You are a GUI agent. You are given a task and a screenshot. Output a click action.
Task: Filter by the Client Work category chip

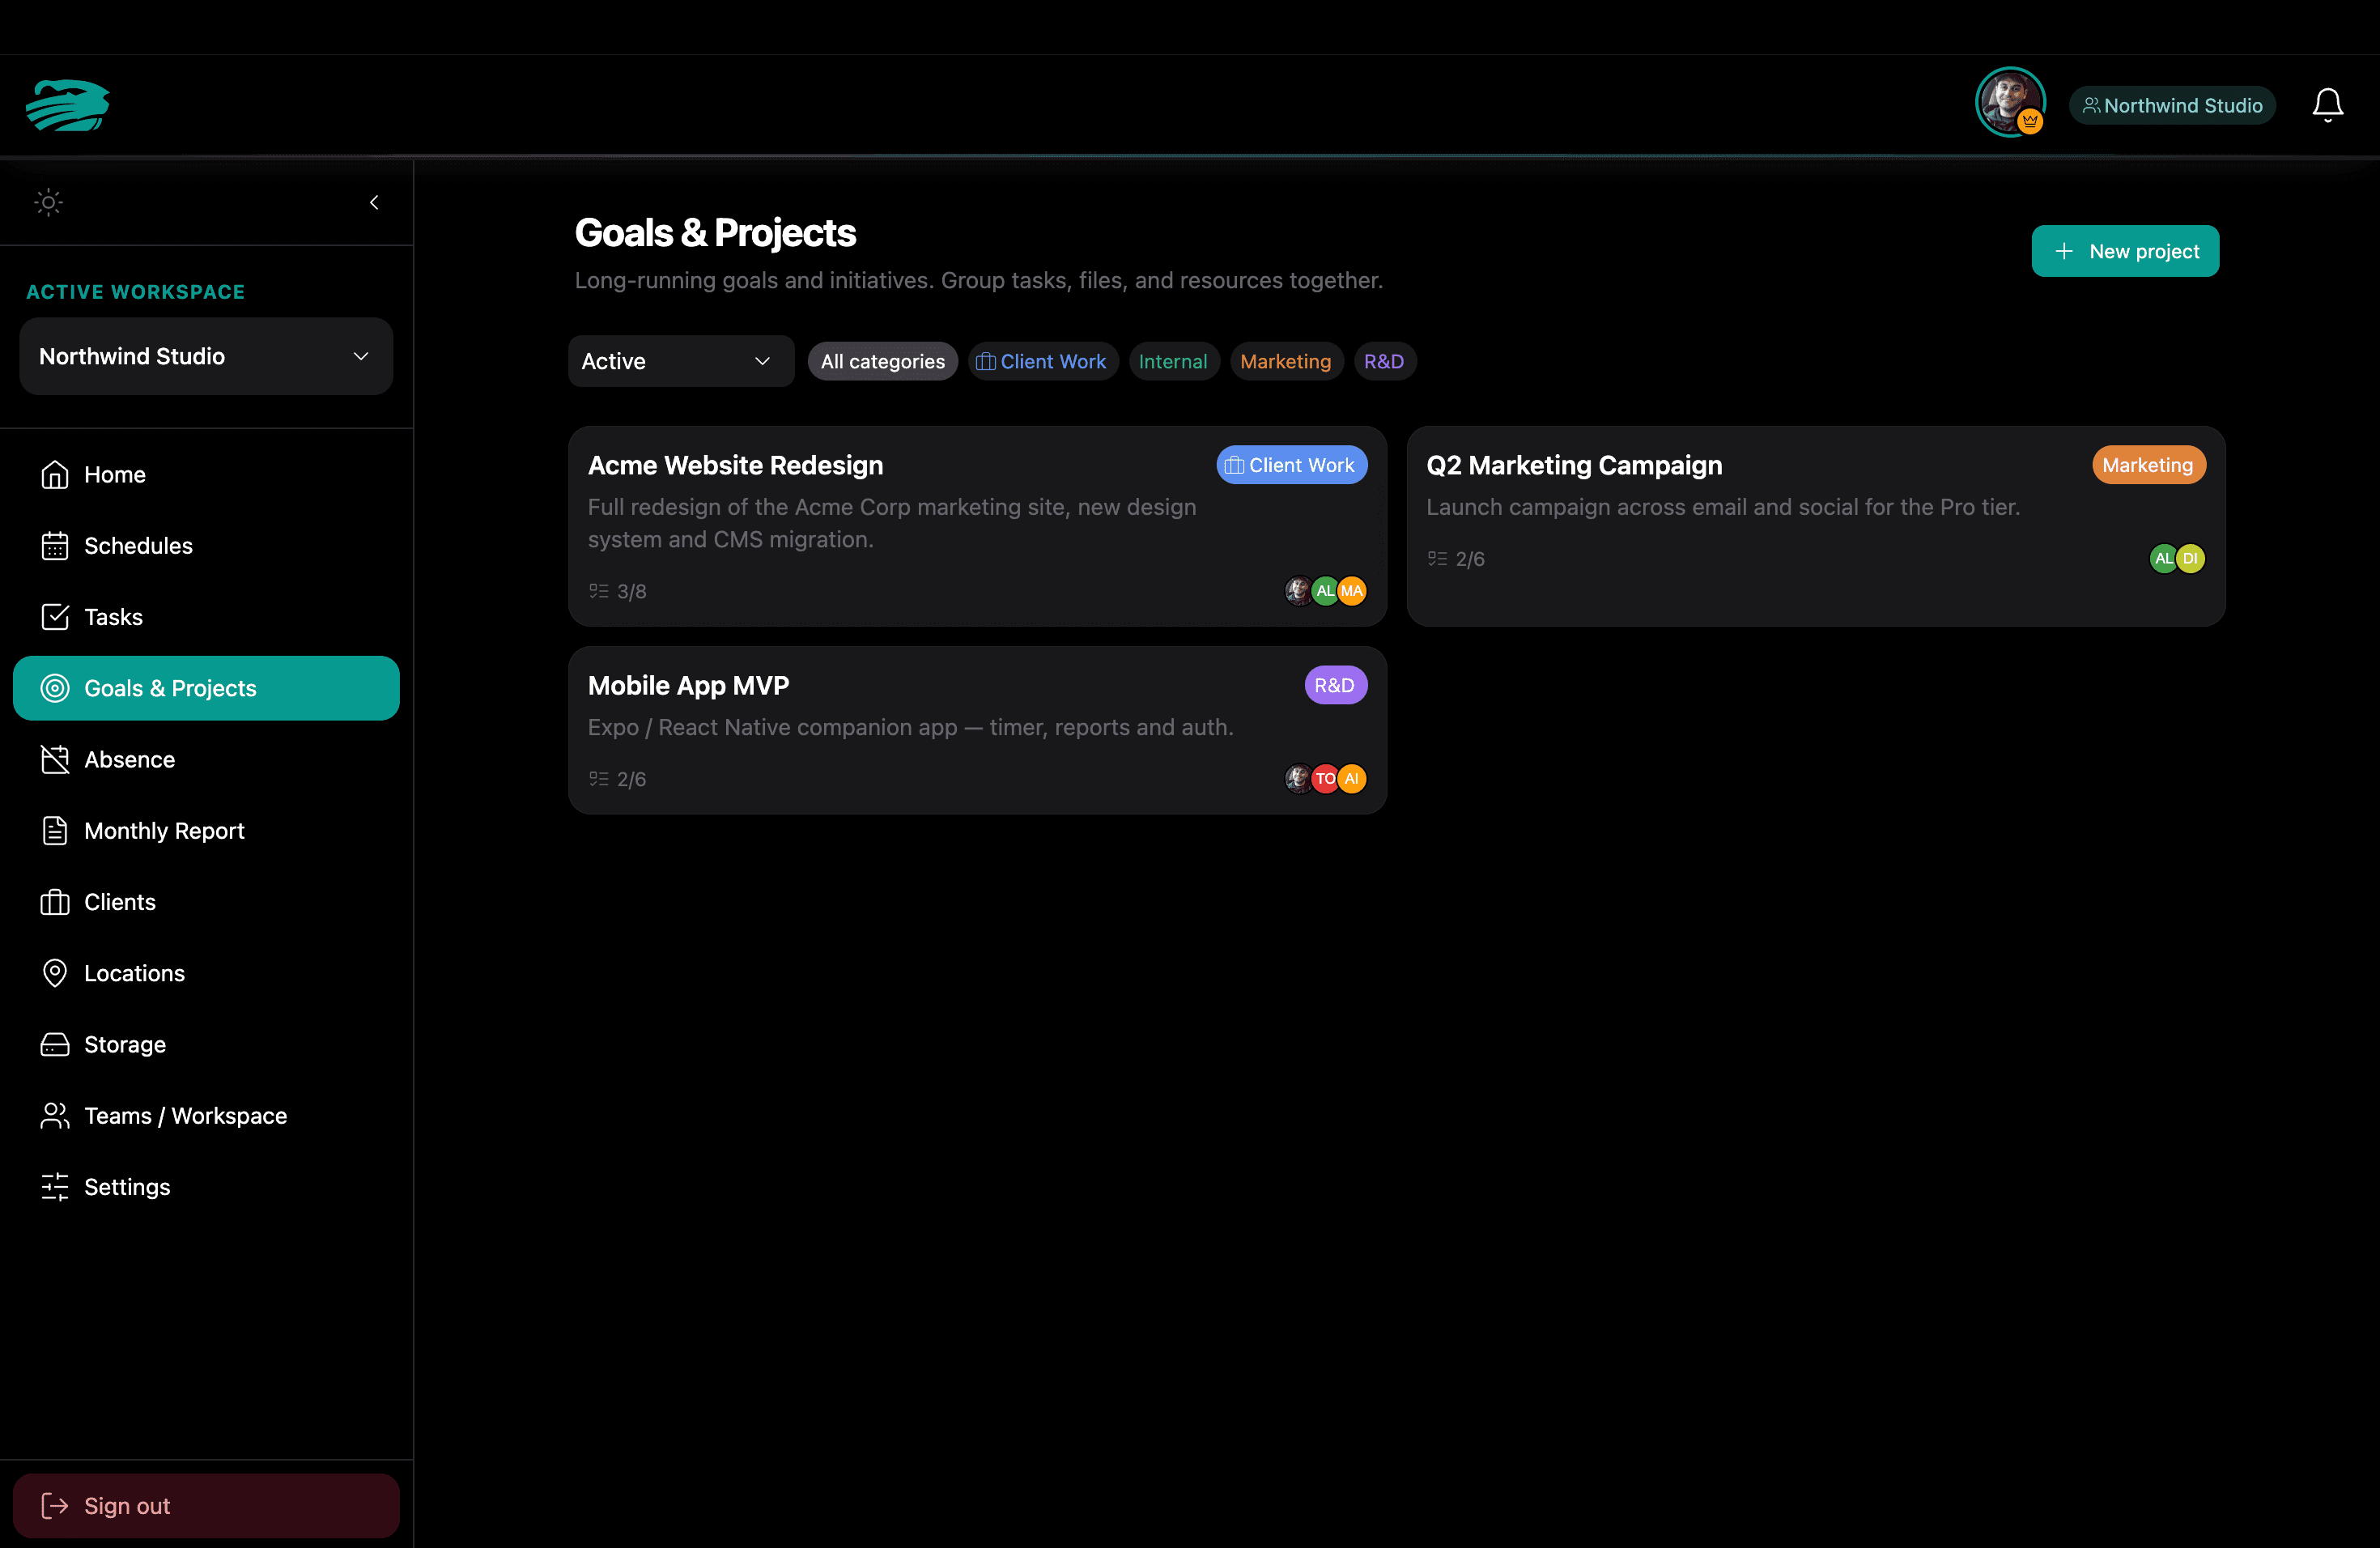pyautogui.click(x=1042, y=361)
